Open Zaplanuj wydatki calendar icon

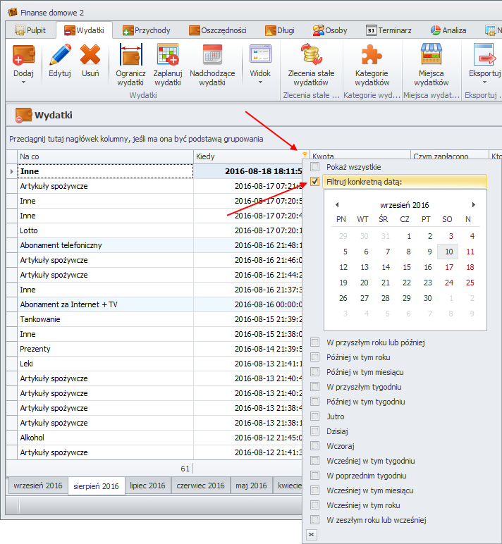pyautogui.click(x=168, y=55)
